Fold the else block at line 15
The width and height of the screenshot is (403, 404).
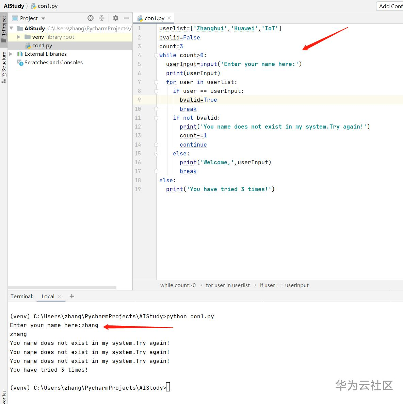pyautogui.click(x=156, y=154)
